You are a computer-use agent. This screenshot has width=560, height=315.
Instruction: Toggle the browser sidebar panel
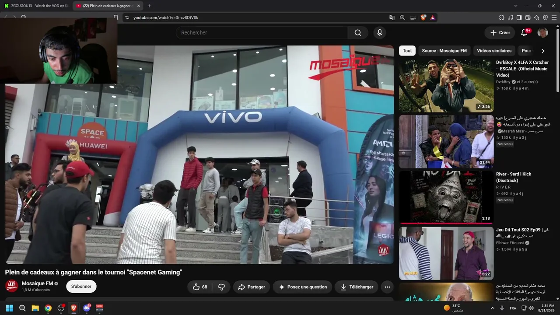pyautogui.click(x=519, y=17)
